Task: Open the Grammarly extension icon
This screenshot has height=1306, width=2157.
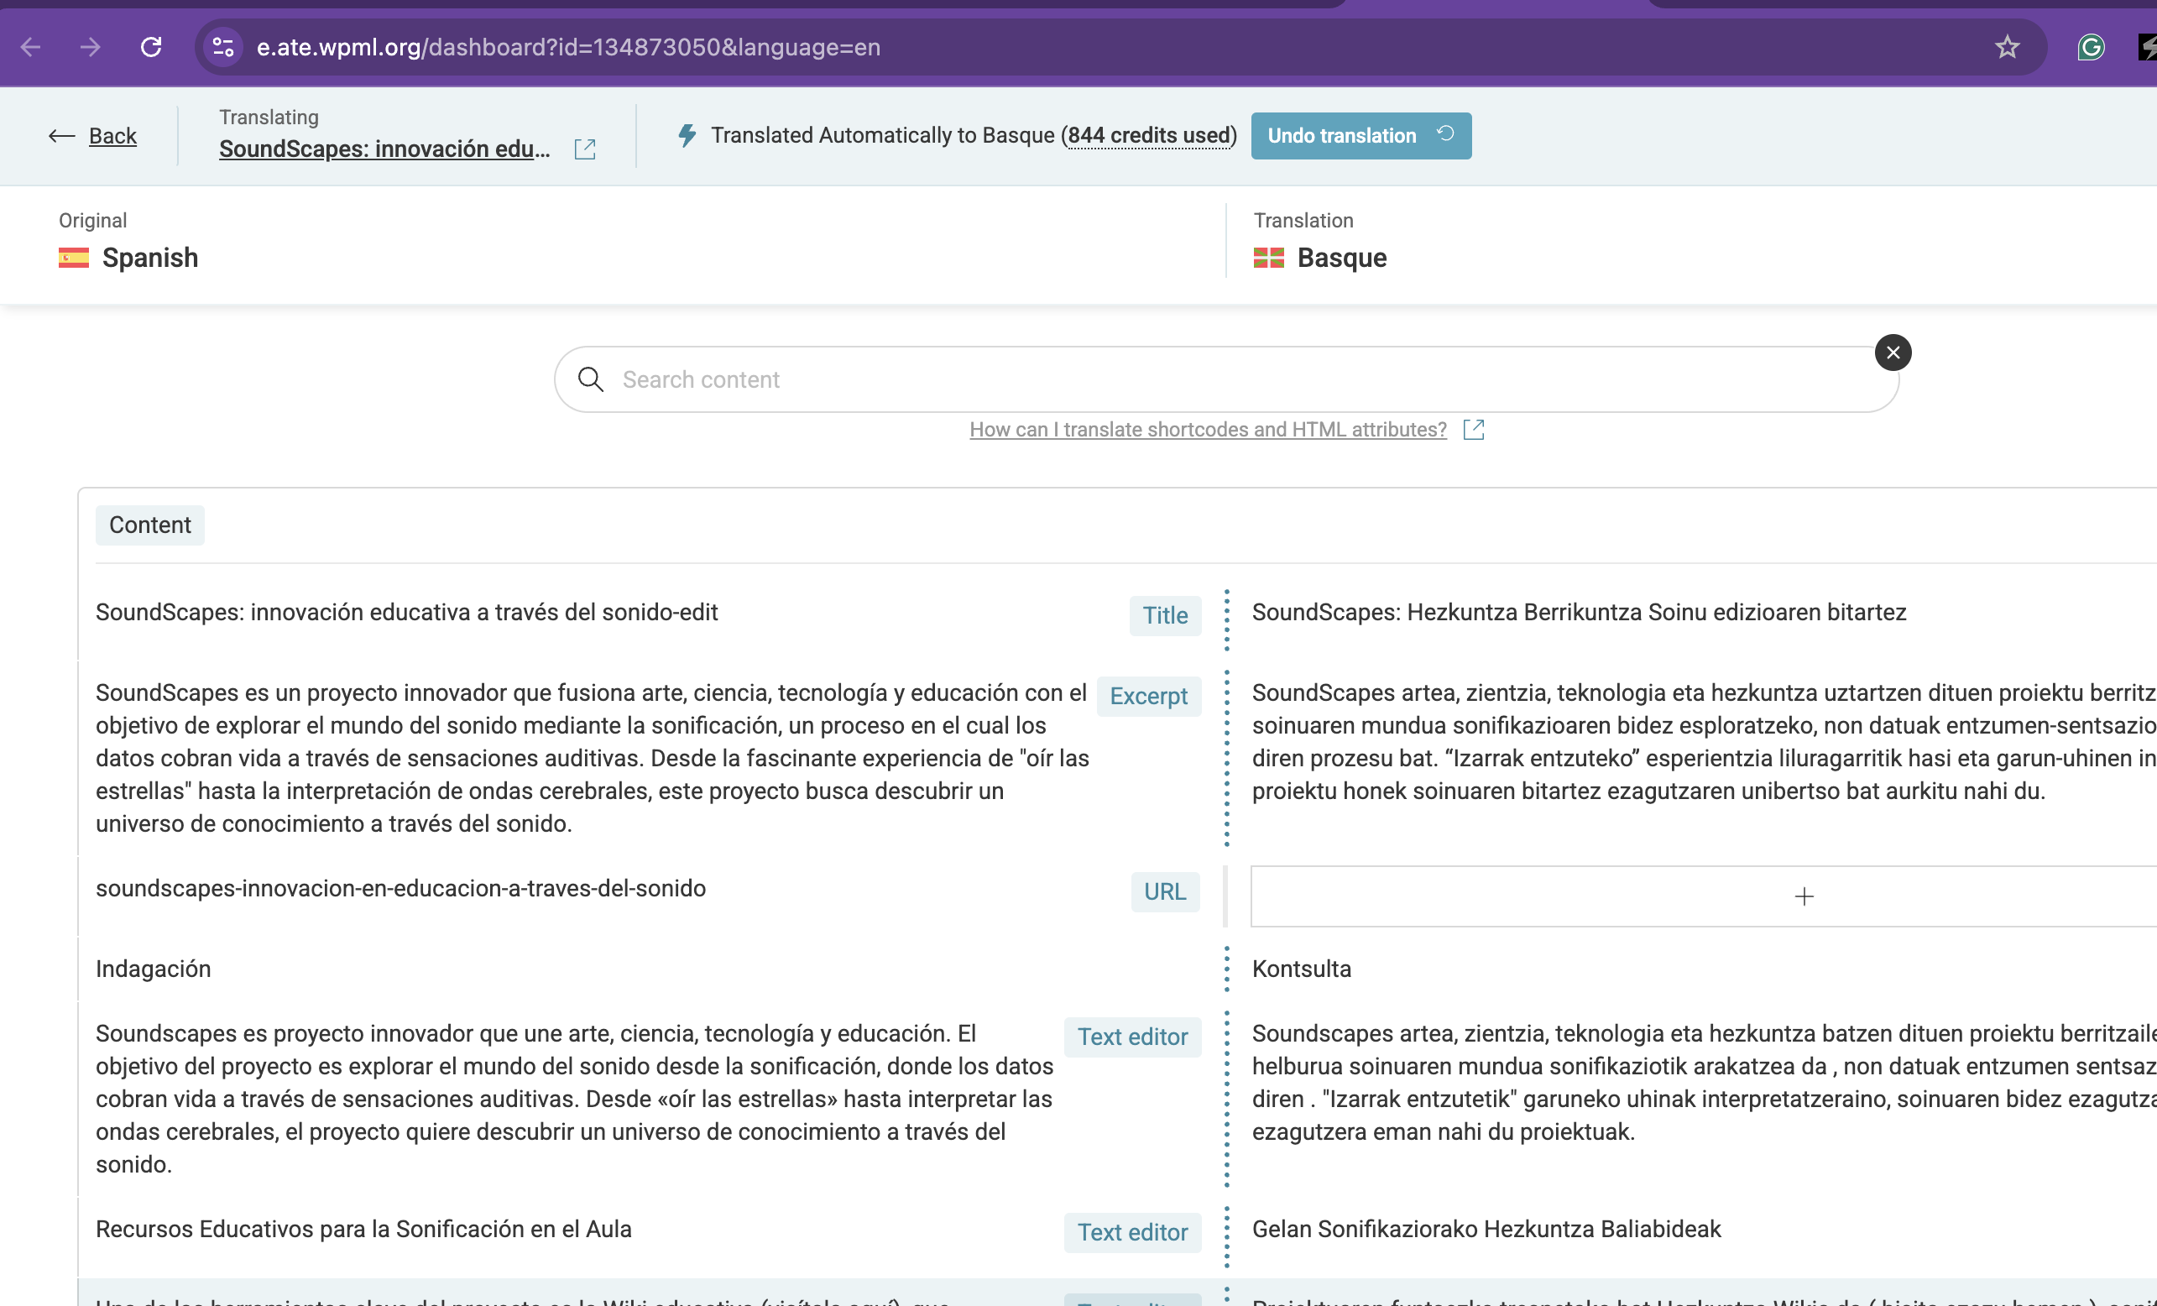Action: tap(2092, 46)
